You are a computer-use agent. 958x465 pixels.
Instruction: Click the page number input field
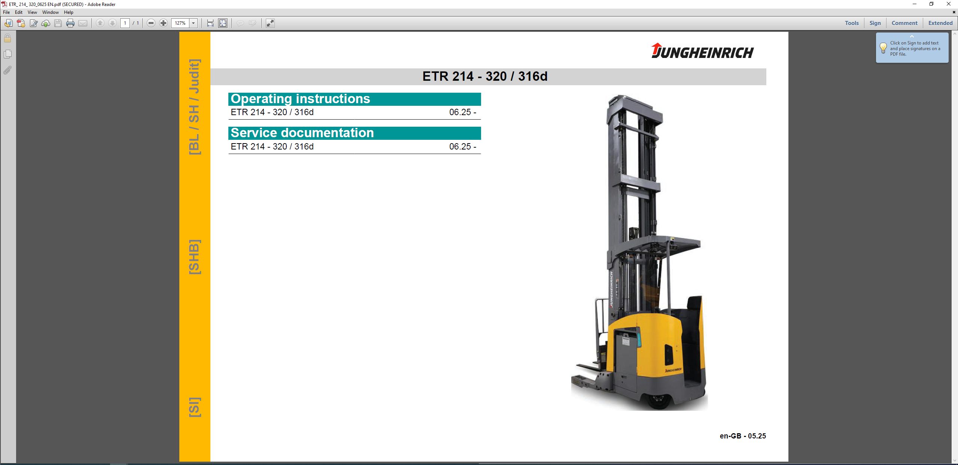125,23
